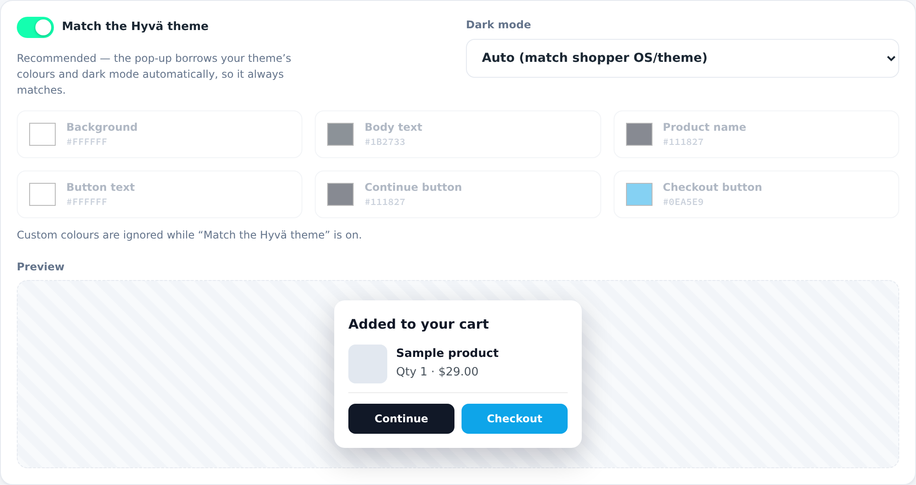This screenshot has width=916, height=485.
Task: Click the Product name hex value #111827
Action: point(683,142)
